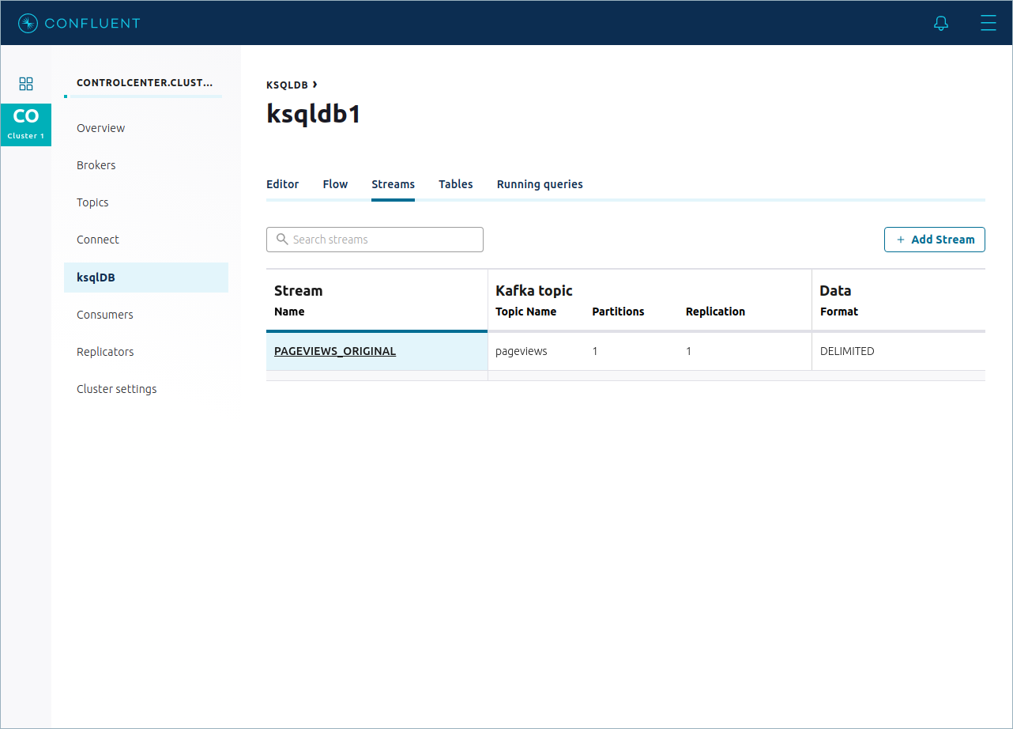Open Cluster settings
Screen dimensions: 1013x729
tap(117, 389)
